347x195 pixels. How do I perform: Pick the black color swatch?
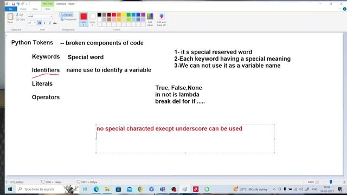[99, 15]
